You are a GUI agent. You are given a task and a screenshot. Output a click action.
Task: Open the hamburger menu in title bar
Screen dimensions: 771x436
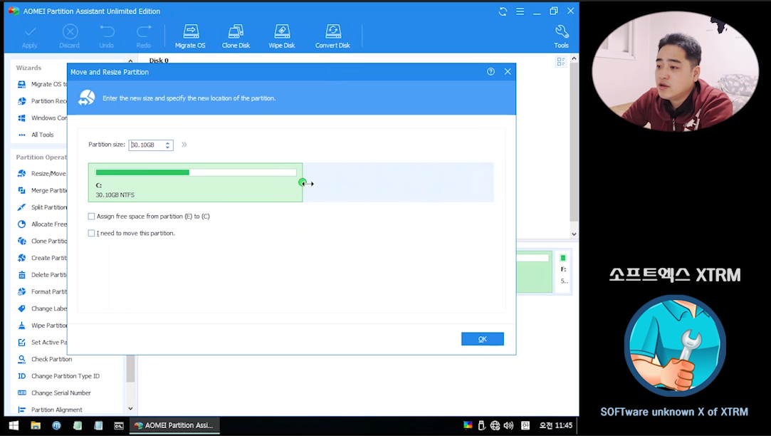coord(520,11)
